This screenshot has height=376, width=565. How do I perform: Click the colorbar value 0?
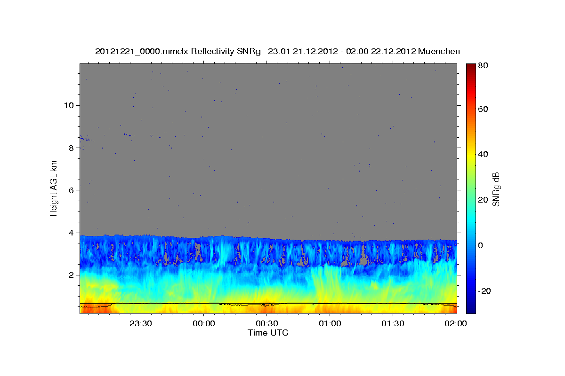pos(481,245)
